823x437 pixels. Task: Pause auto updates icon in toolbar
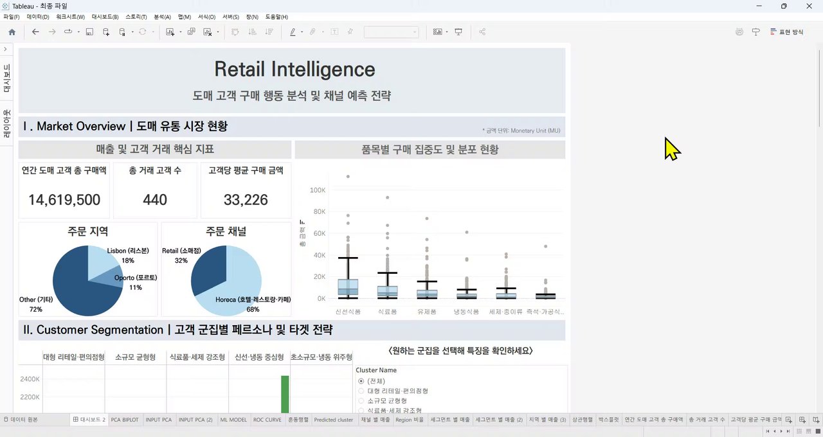[x=122, y=31]
